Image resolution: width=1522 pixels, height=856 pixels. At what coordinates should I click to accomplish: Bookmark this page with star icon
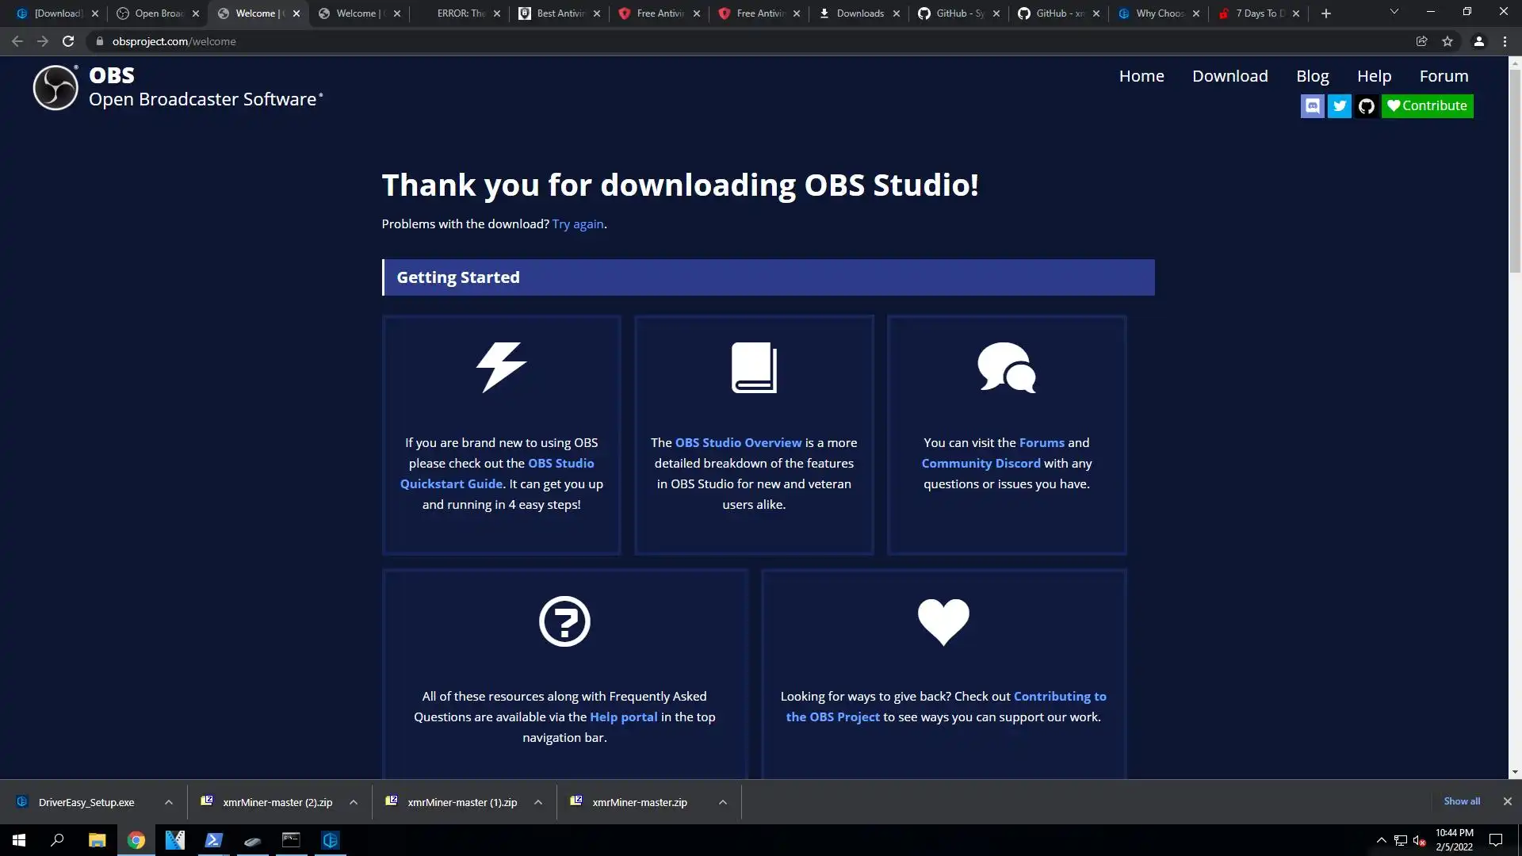(x=1447, y=41)
